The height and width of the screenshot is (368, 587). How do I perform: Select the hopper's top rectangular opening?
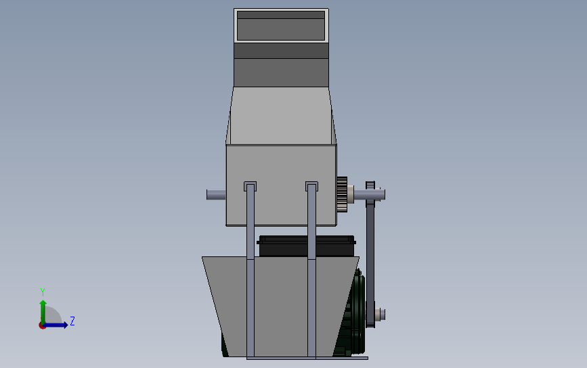click(x=281, y=26)
